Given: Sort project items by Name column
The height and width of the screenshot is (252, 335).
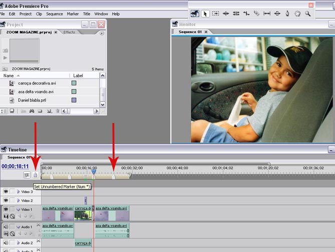Looking at the screenshot, I should (9, 76).
